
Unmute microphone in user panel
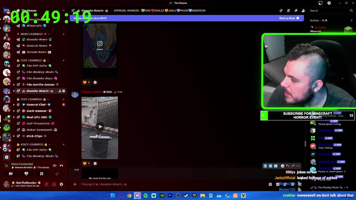[x=46, y=184]
